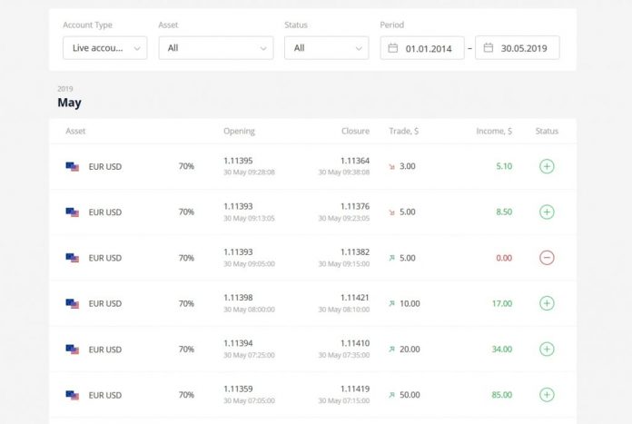Click the red minus status icon for the 0.00 income trade

tap(547, 258)
